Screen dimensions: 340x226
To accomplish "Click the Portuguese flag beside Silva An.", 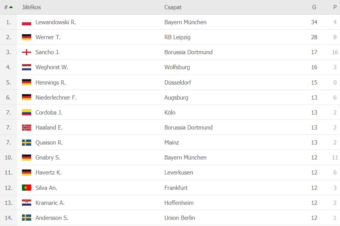I will (x=27, y=188).
